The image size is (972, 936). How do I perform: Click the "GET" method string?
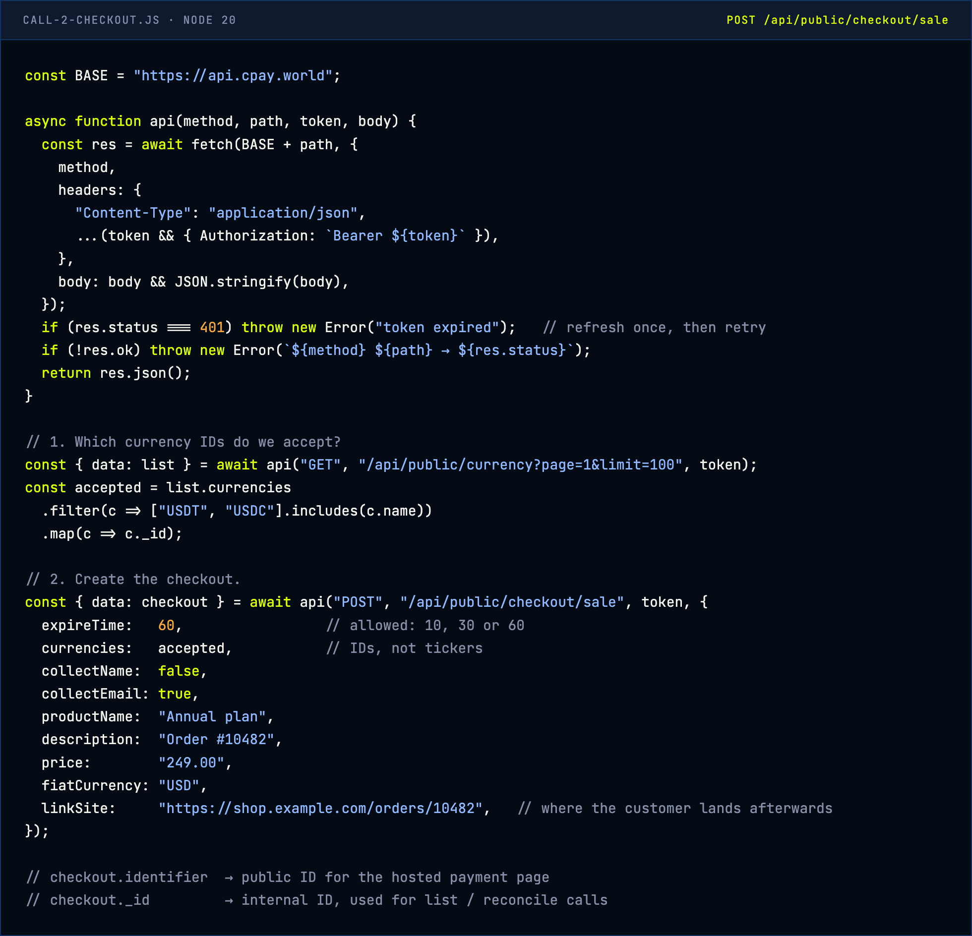click(320, 465)
